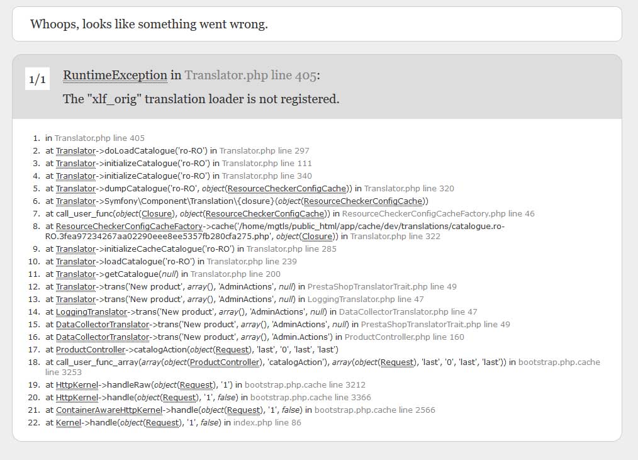Click LoggingTranslator class in trace row 14
Image resolution: width=638 pixels, height=460 pixels.
pos(92,312)
